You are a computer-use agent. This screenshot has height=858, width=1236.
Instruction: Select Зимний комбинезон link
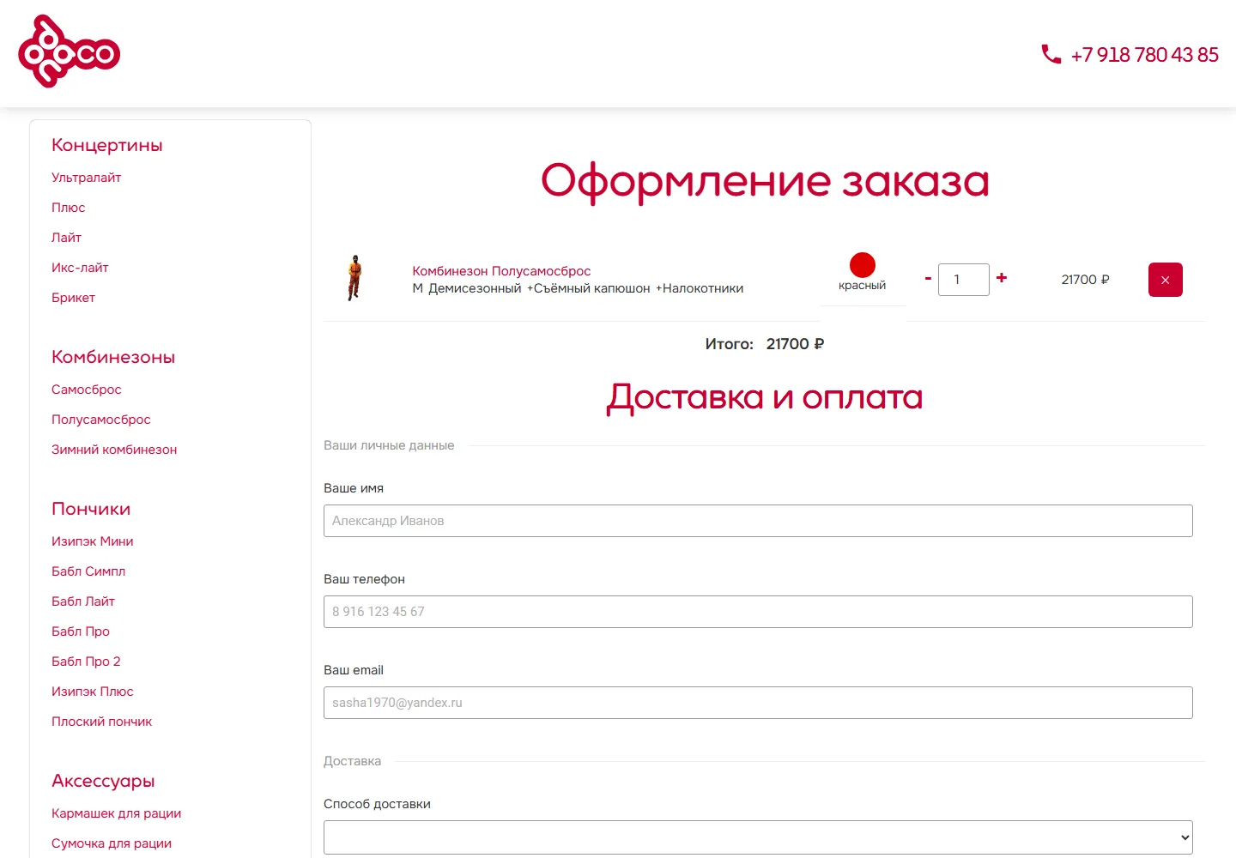[x=114, y=450]
